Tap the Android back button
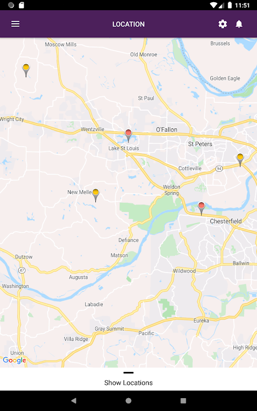 (74, 400)
